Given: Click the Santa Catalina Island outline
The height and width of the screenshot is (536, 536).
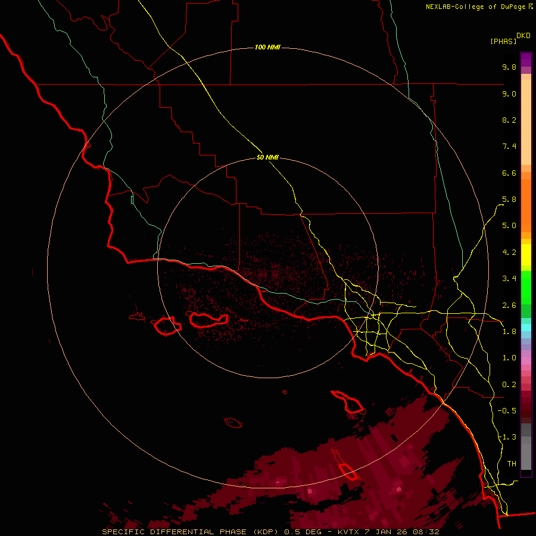Looking at the screenshot, I should click(348, 401).
